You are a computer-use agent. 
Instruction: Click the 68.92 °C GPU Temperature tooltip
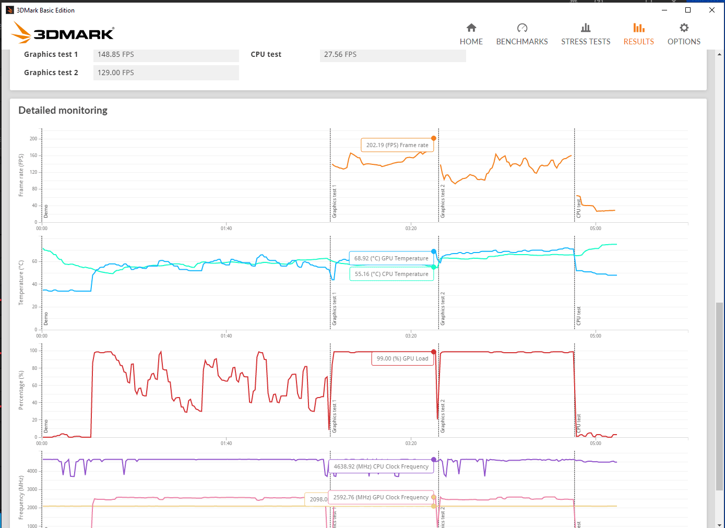(x=391, y=258)
